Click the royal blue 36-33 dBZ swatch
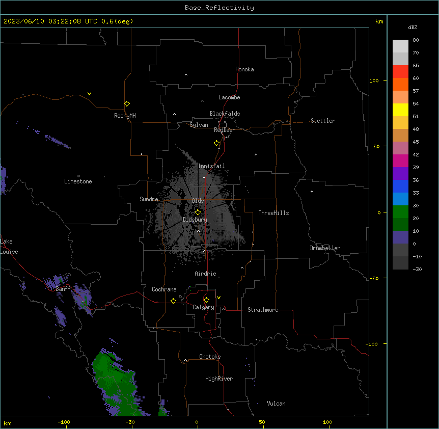The width and height of the screenshot is (439, 429). (x=400, y=186)
